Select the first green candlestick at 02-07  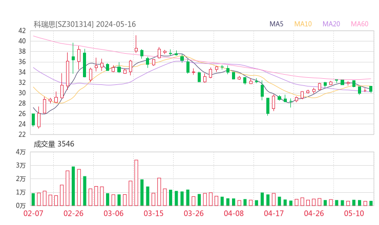(33, 120)
